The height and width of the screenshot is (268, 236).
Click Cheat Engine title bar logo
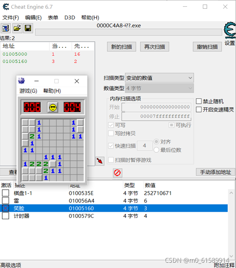point(6,7)
